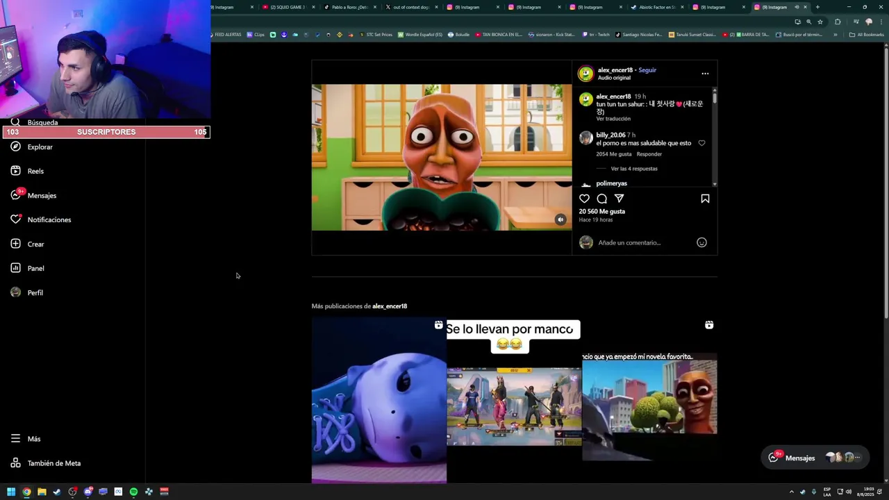Switch to the Pablo a Roro TikTok tab
889x500 pixels.
tap(350, 7)
